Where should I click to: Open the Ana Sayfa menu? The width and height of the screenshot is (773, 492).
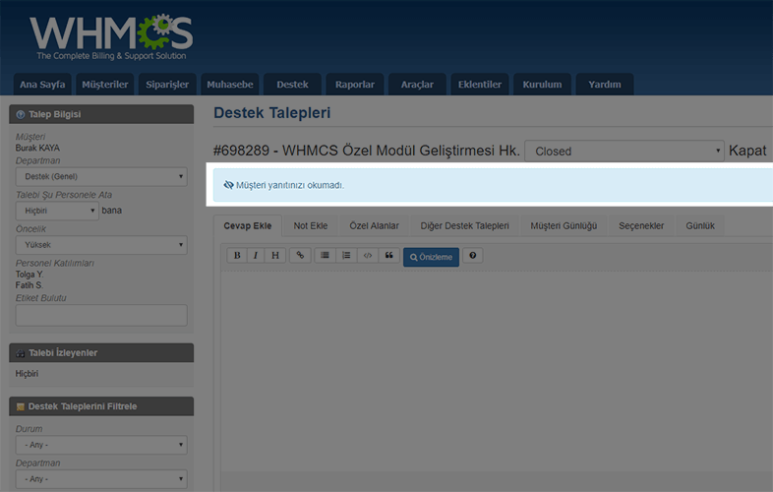(x=42, y=85)
